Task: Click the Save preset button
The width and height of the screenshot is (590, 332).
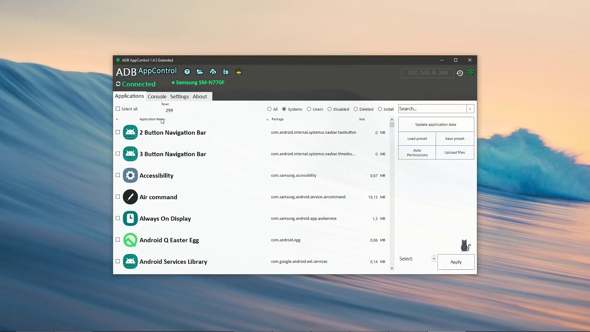Action: click(455, 138)
